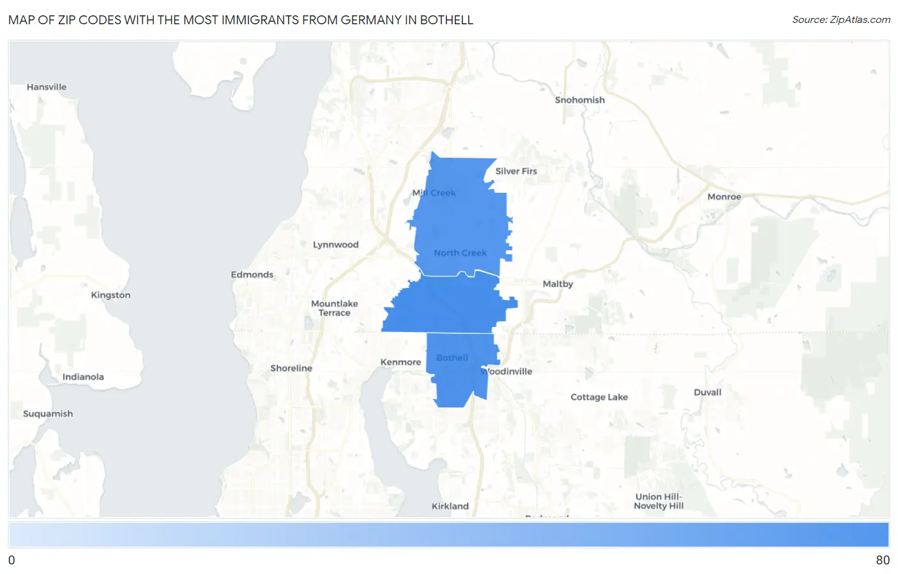
Task: Click the Kingston map label
Action: coord(110,295)
